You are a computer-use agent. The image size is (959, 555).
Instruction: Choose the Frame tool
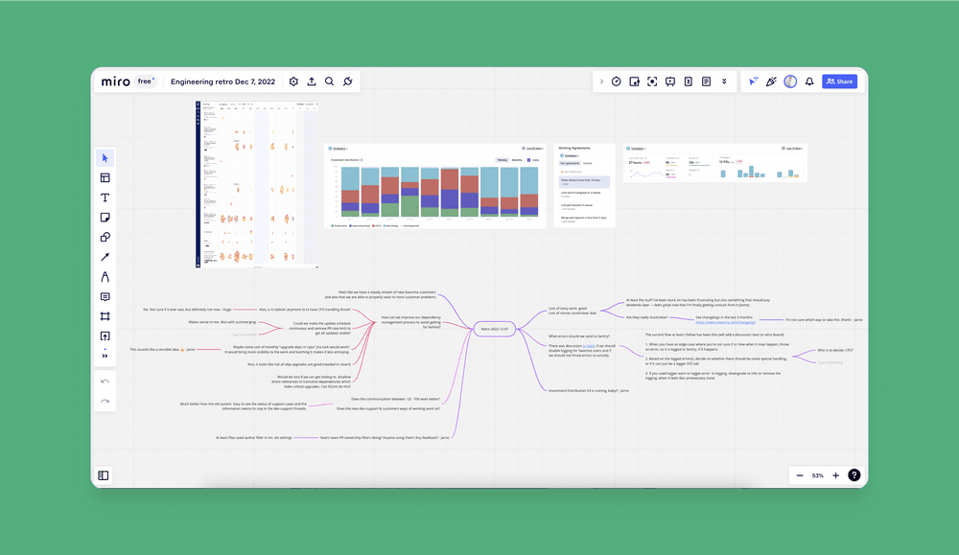[105, 316]
